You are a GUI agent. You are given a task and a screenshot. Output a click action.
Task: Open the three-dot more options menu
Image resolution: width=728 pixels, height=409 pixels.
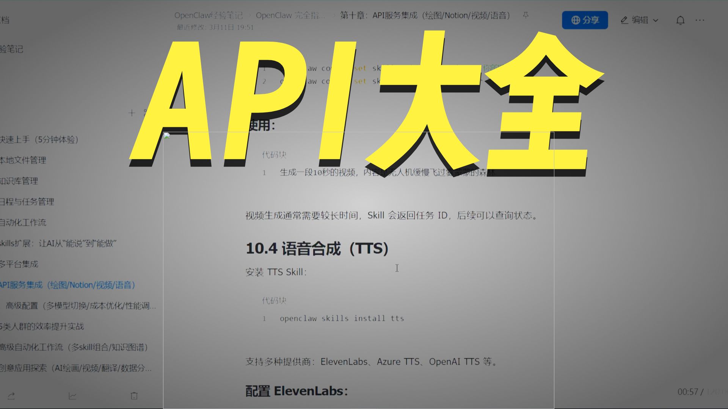(700, 20)
